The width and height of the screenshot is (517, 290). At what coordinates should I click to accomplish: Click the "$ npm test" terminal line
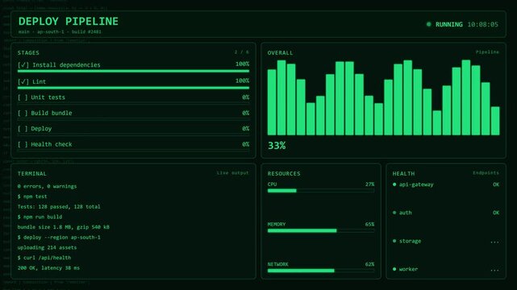[32, 197]
